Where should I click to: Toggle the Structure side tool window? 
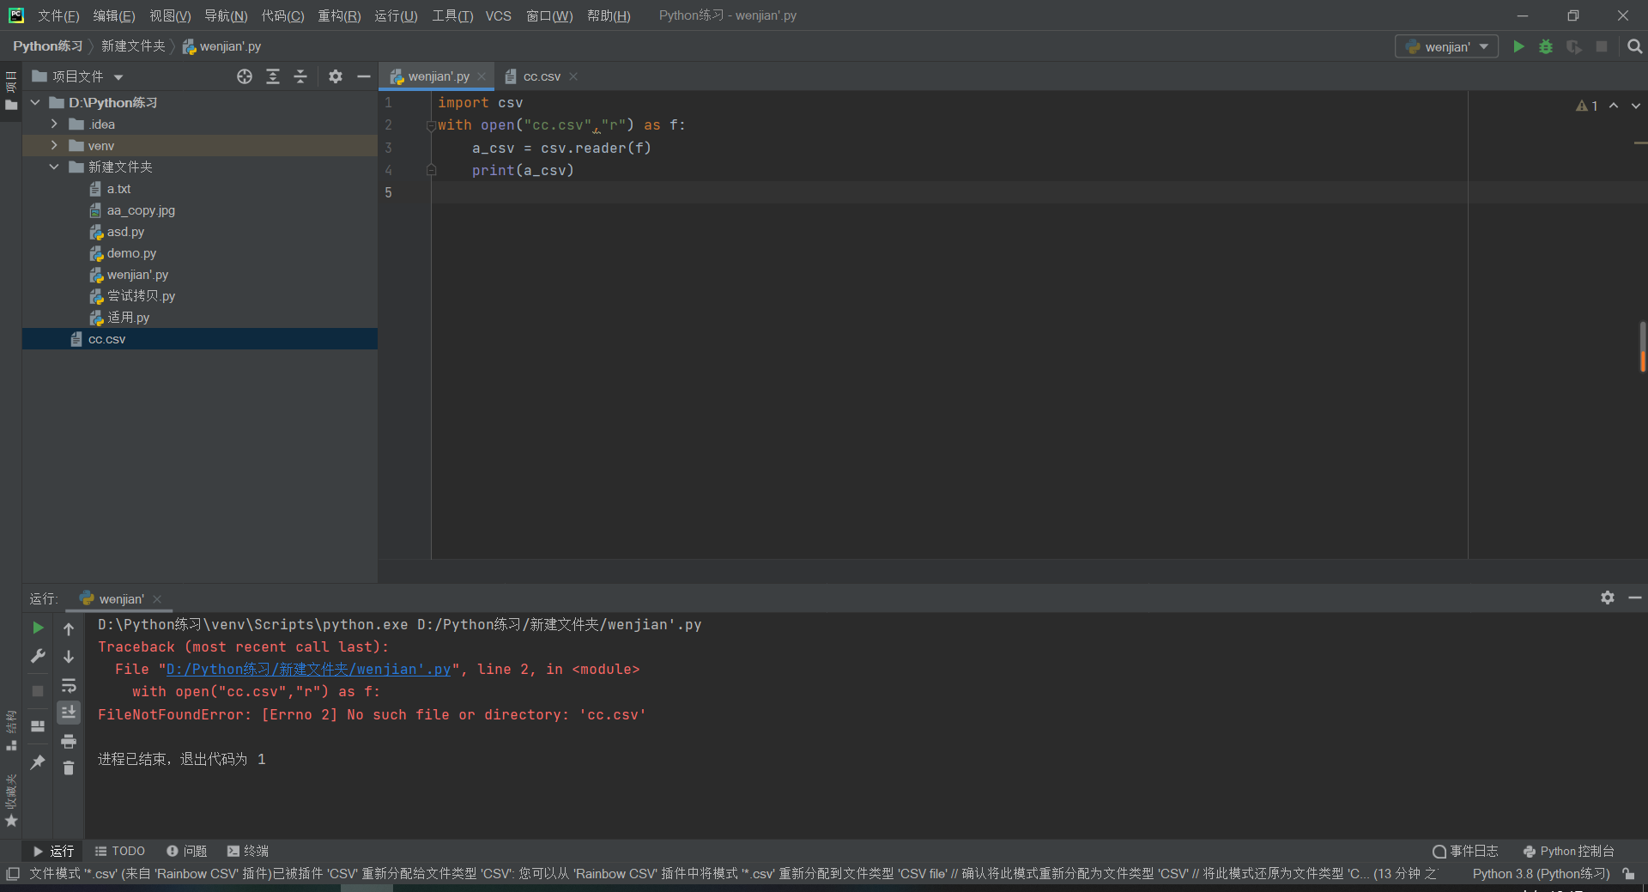11,731
